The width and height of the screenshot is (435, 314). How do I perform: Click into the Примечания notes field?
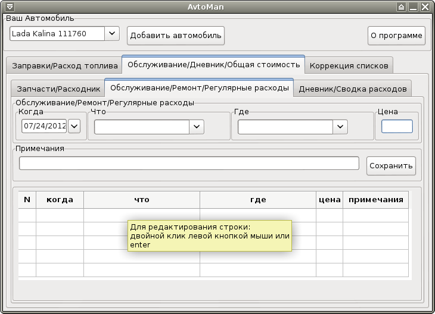click(189, 163)
